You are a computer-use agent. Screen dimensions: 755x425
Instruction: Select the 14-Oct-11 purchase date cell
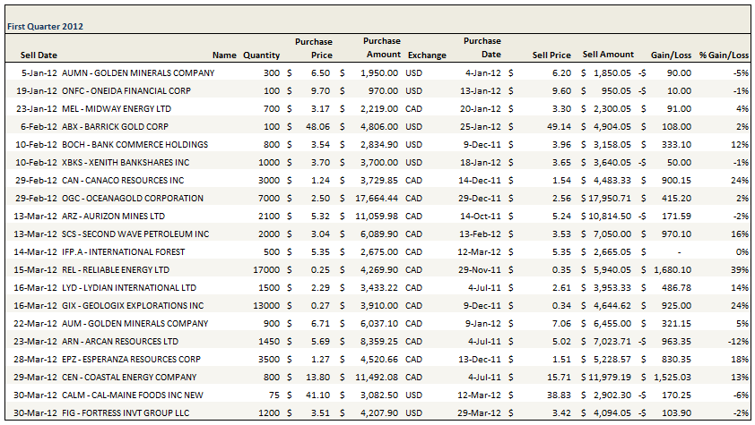481,217
